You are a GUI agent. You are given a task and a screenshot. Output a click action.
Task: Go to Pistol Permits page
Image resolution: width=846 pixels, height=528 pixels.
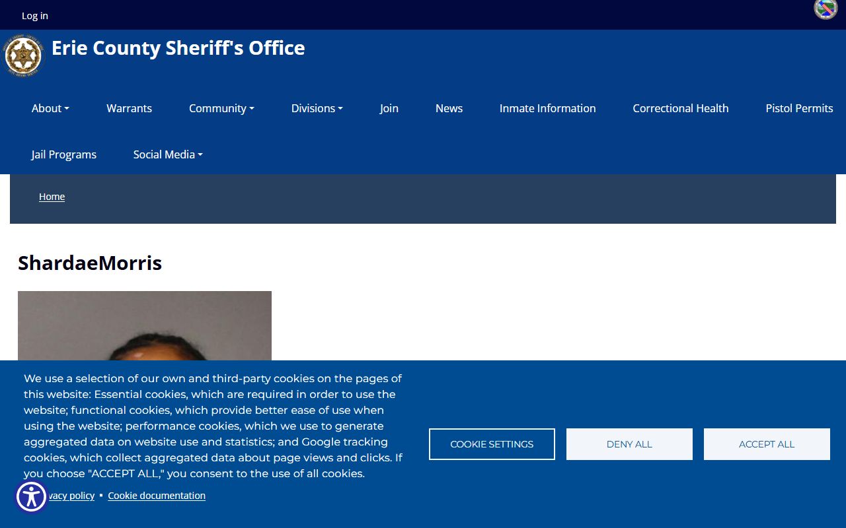pyautogui.click(x=799, y=108)
